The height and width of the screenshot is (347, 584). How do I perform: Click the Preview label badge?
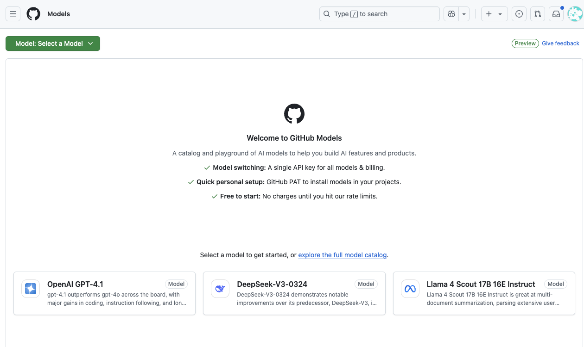point(525,43)
